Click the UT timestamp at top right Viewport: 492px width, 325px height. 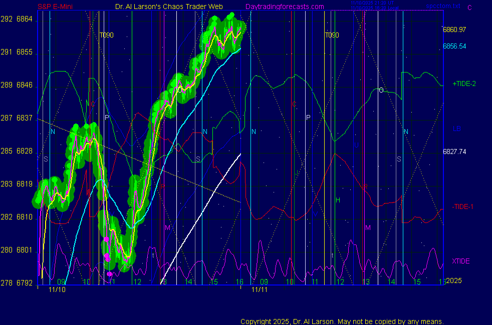371,4
